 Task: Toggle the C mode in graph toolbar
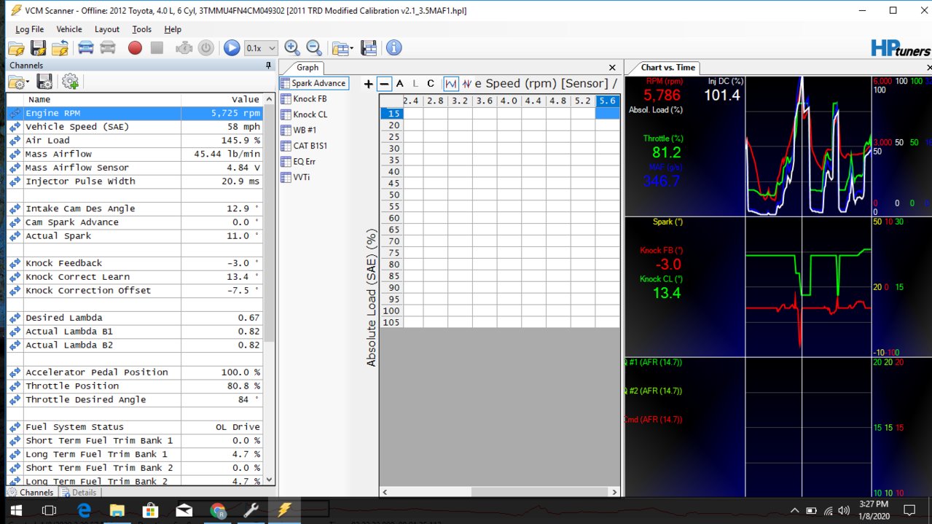tap(431, 84)
